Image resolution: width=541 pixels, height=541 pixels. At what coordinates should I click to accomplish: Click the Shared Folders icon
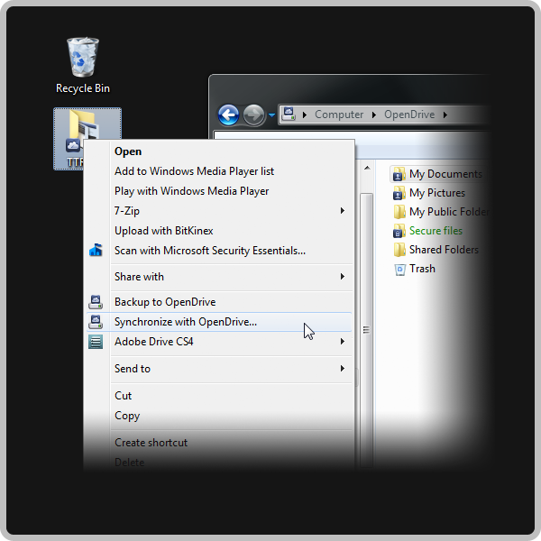399,250
